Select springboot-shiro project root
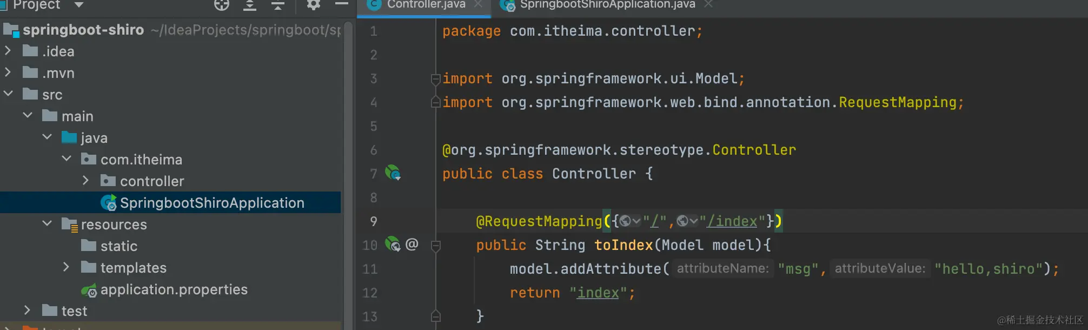Viewport: 1088px width, 330px height. coord(83,30)
